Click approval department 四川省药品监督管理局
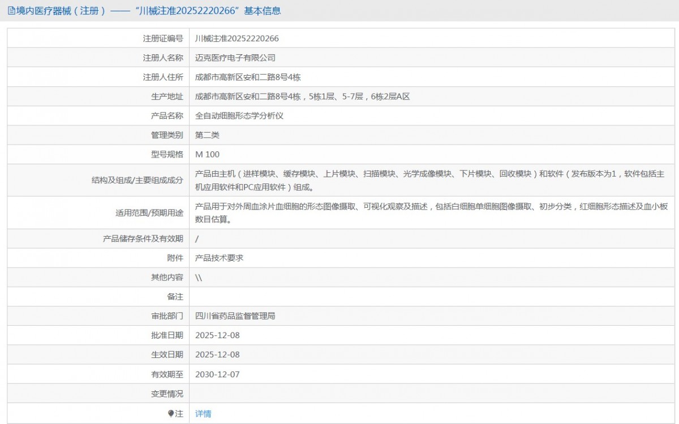The image size is (679, 424). pos(235,316)
